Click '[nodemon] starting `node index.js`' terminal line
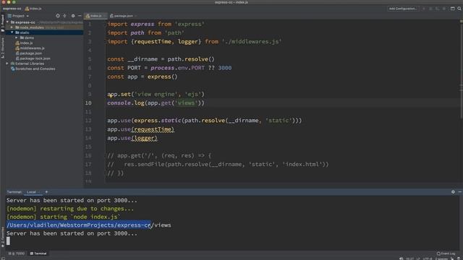This screenshot has width=463, height=260. pyautogui.click(x=63, y=217)
